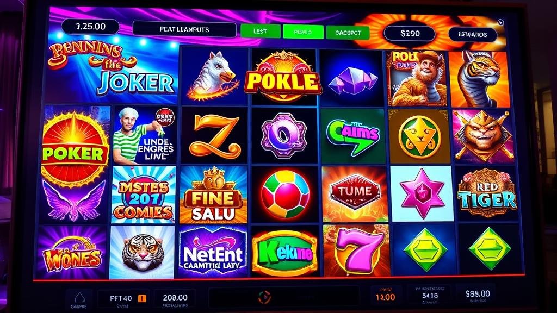Viewport: 557px width, 313px height.
Task: Choose the purple crystal diamond tile
Action: (x=352, y=77)
